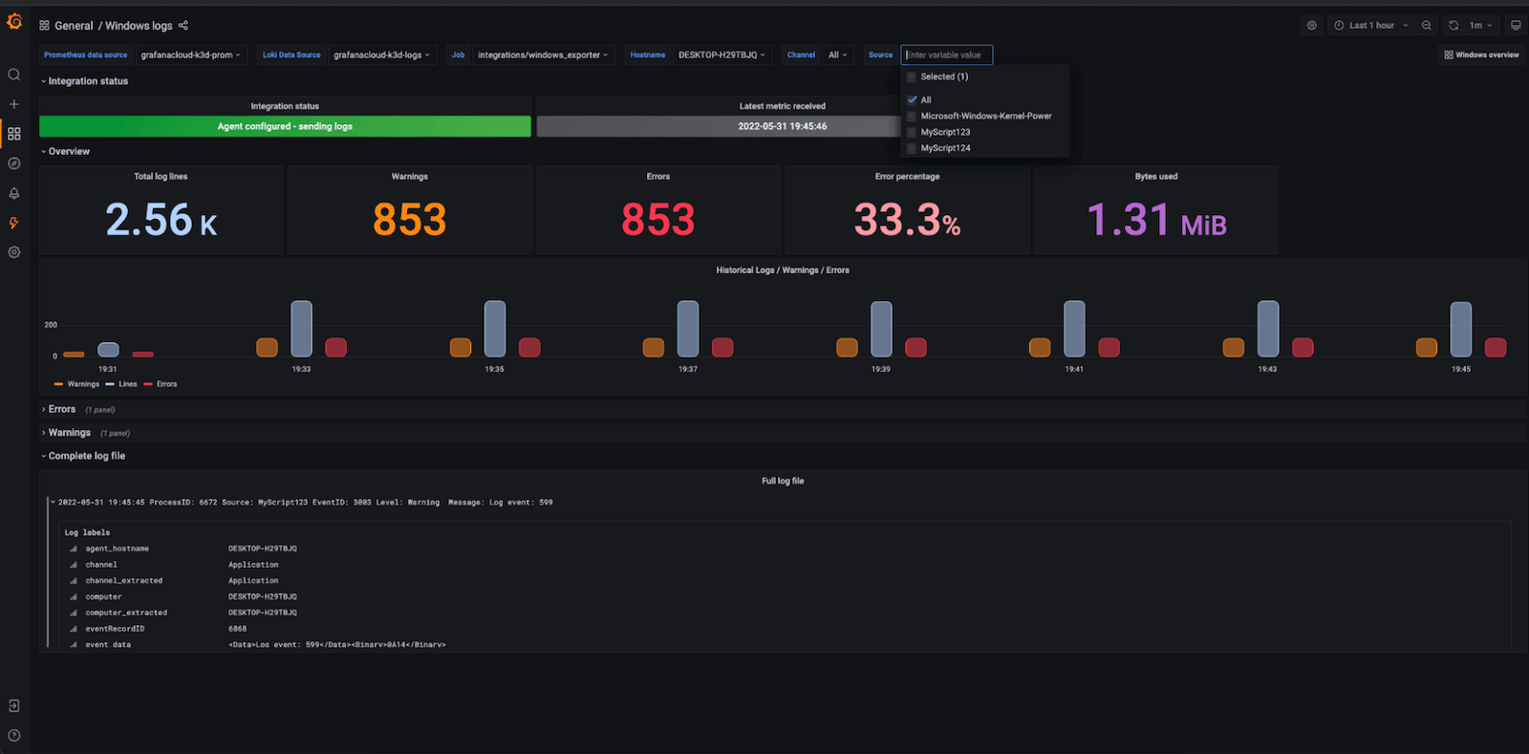Screen dimensions: 1529x754
Task: Focus the Source variable value field
Action: coord(947,55)
